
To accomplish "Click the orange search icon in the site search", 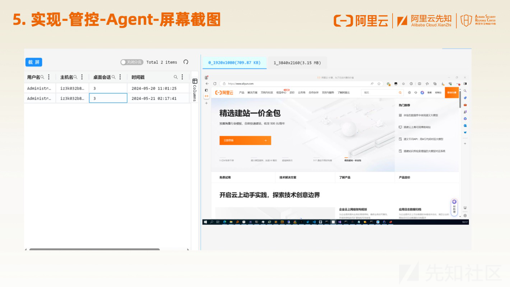I will (x=400, y=92).
